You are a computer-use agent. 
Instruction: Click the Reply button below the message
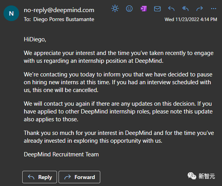tap(39, 177)
